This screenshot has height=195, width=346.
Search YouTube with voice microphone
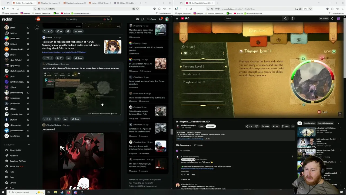[x=292, y=18]
